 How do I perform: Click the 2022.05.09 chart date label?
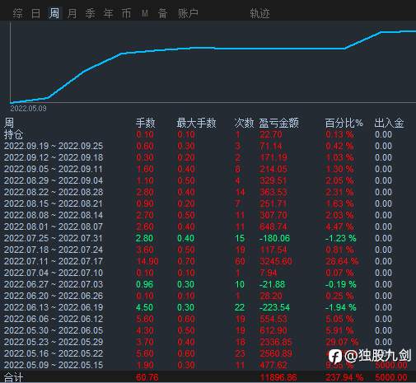pyautogui.click(x=28, y=109)
